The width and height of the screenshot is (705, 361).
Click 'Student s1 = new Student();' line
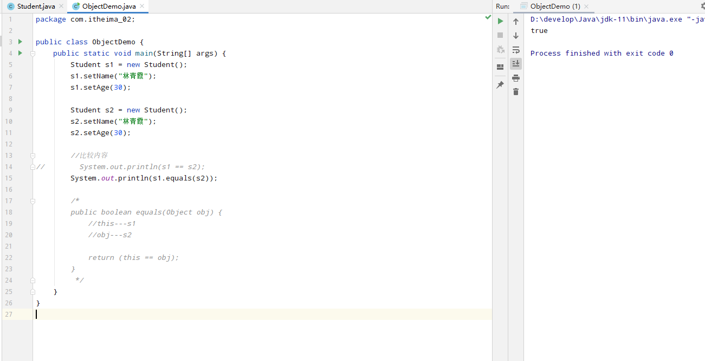(129, 64)
